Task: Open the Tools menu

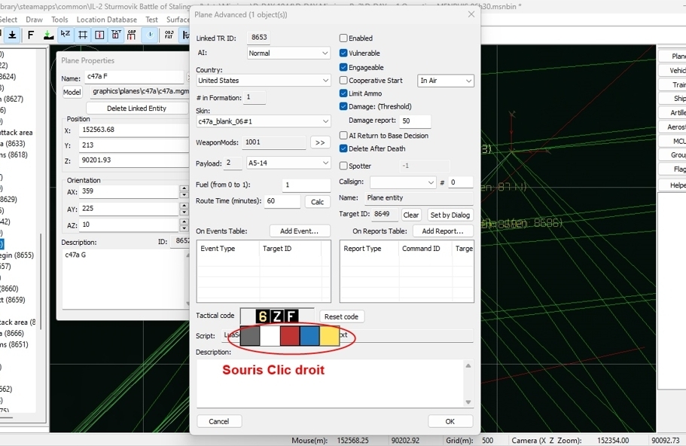Action: [59, 20]
